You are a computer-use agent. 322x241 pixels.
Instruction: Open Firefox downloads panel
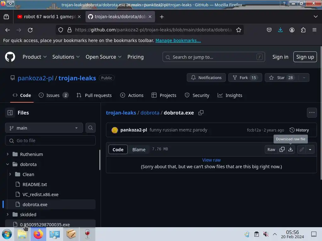tap(280, 30)
